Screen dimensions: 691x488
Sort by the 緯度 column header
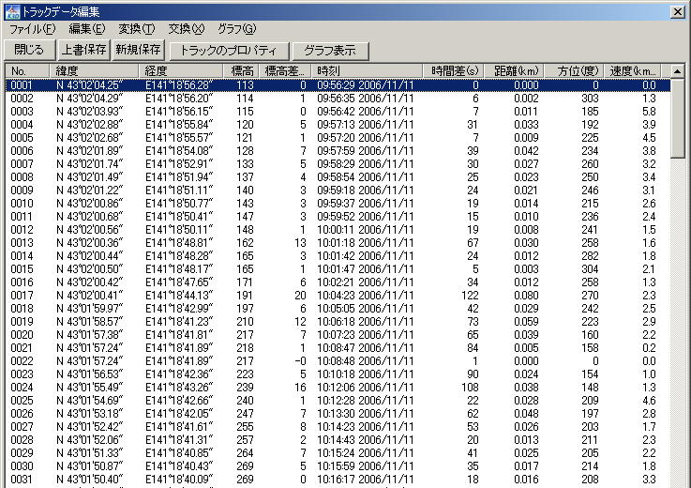coord(96,70)
